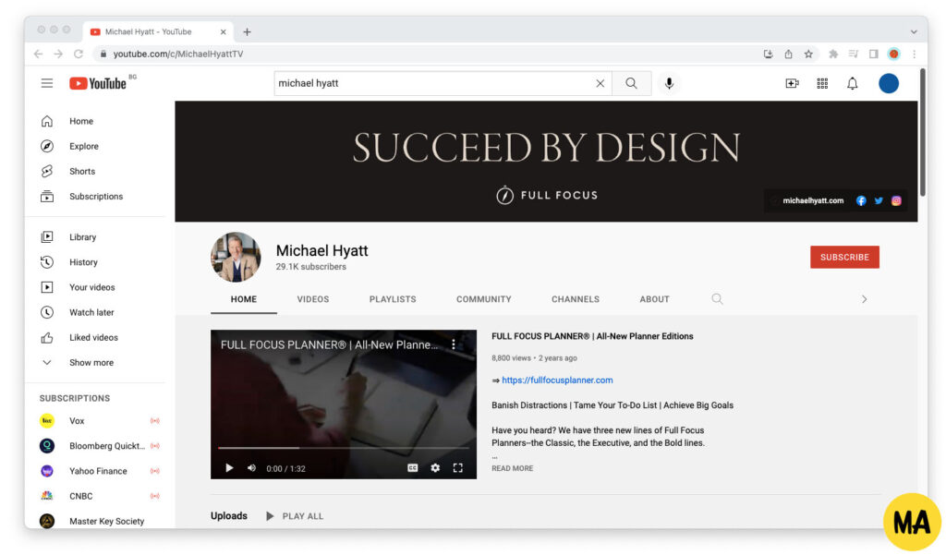Open the browser extensions puzzle icon
This screenshot has width=946, height=555.
pos(833,54)
